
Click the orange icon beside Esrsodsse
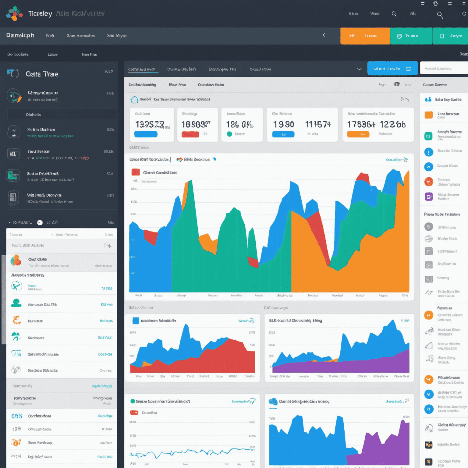[x=16, y=320]
